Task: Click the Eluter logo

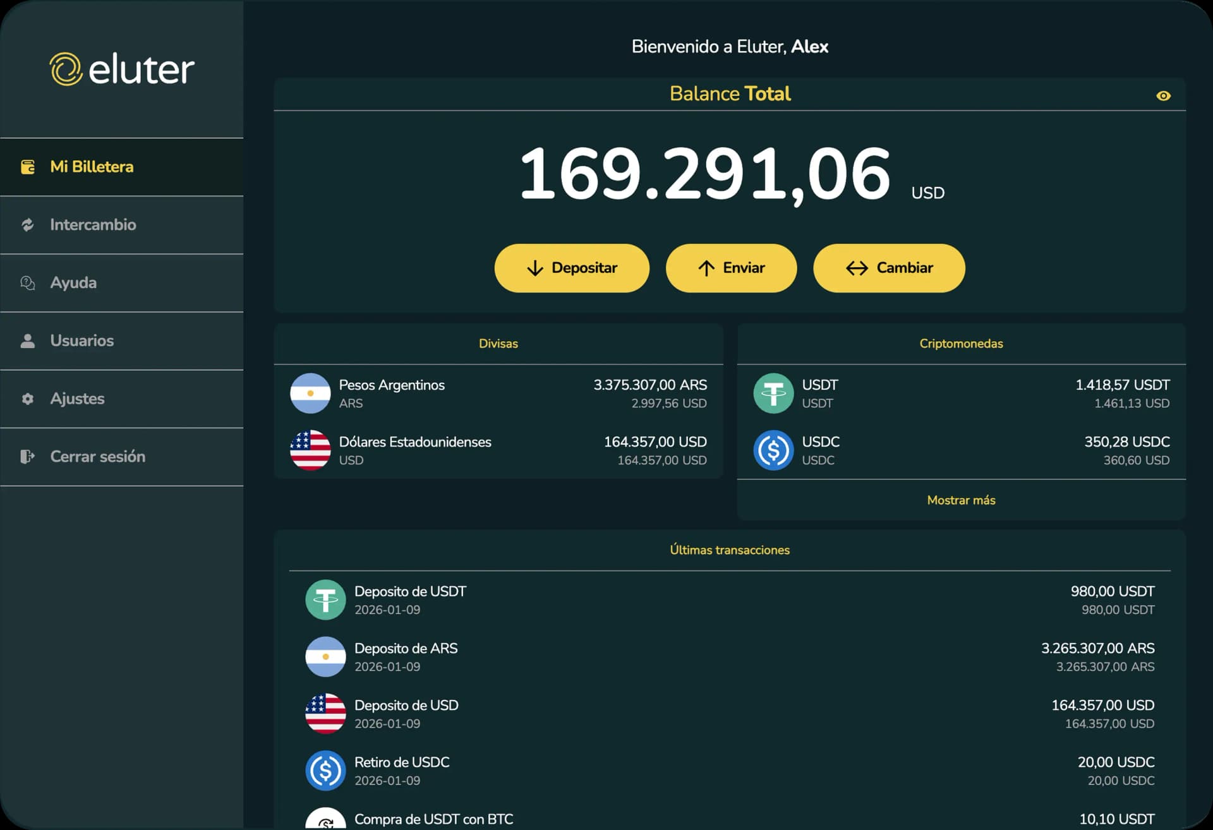Action: tap(122, 69)
